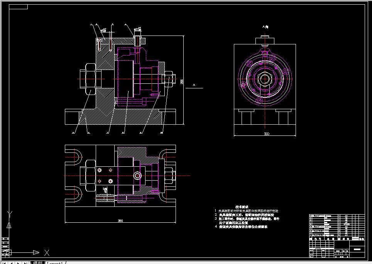Select the 技术要求 heading text
Image resolution: width=372 pixels, height=264 pixels.
click(x=242, y=207)
